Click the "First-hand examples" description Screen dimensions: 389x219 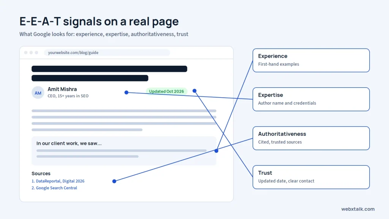278,64
